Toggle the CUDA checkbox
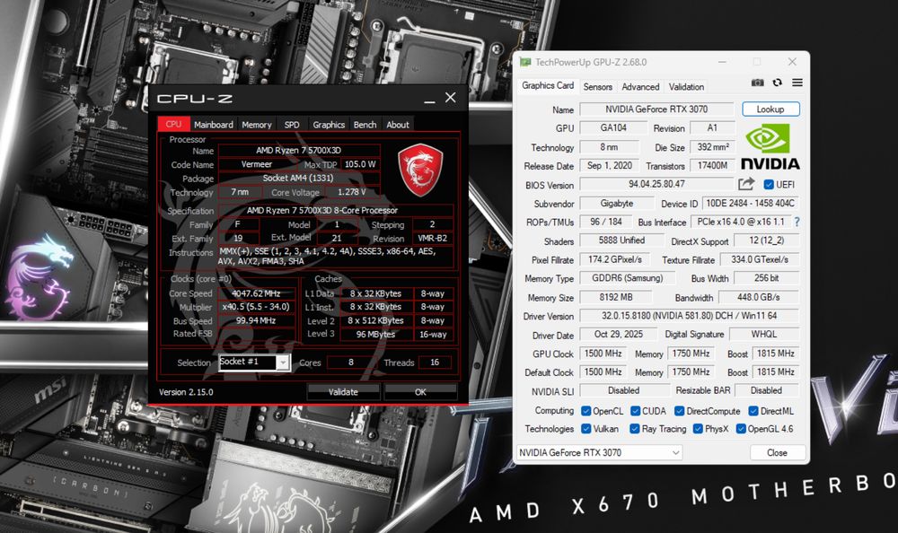Image resolution: width=898 pixels, height=533 pixels. [x=635, y=411]
